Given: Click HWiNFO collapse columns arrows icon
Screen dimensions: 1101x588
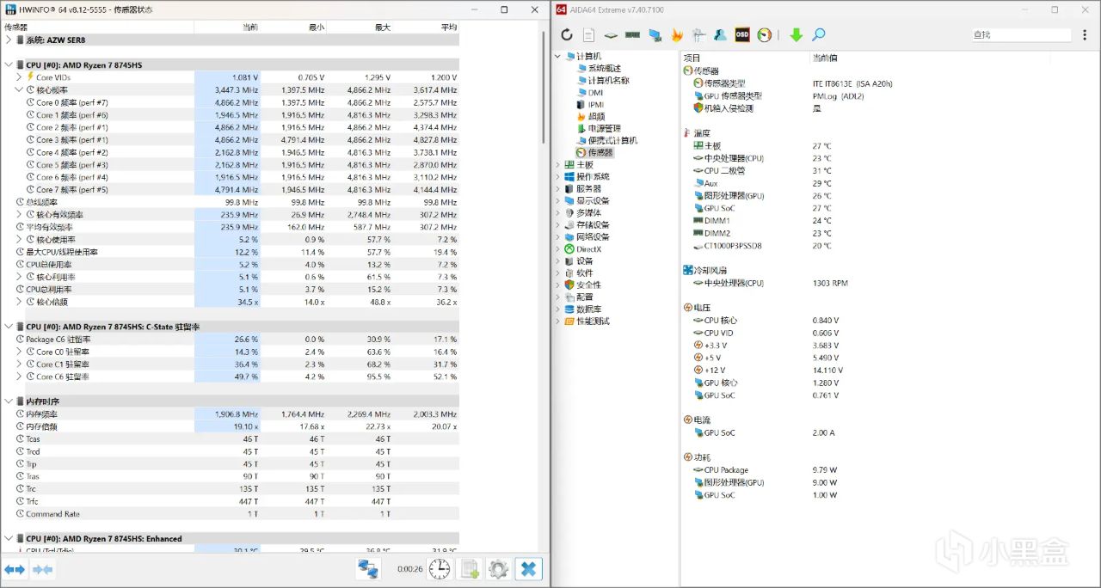Looking at the screenshot, I should tap(42, 569).
